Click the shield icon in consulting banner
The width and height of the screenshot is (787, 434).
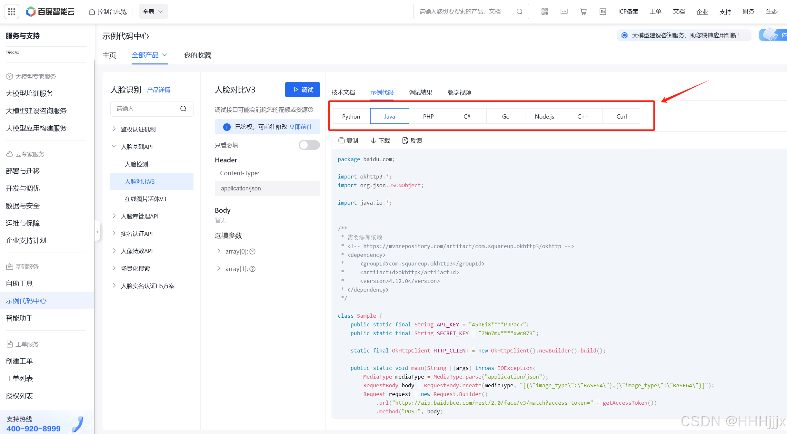[624, 35]
